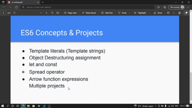Show hidden system tray icons
Viewport: 192px width, 108px height.
155,106
